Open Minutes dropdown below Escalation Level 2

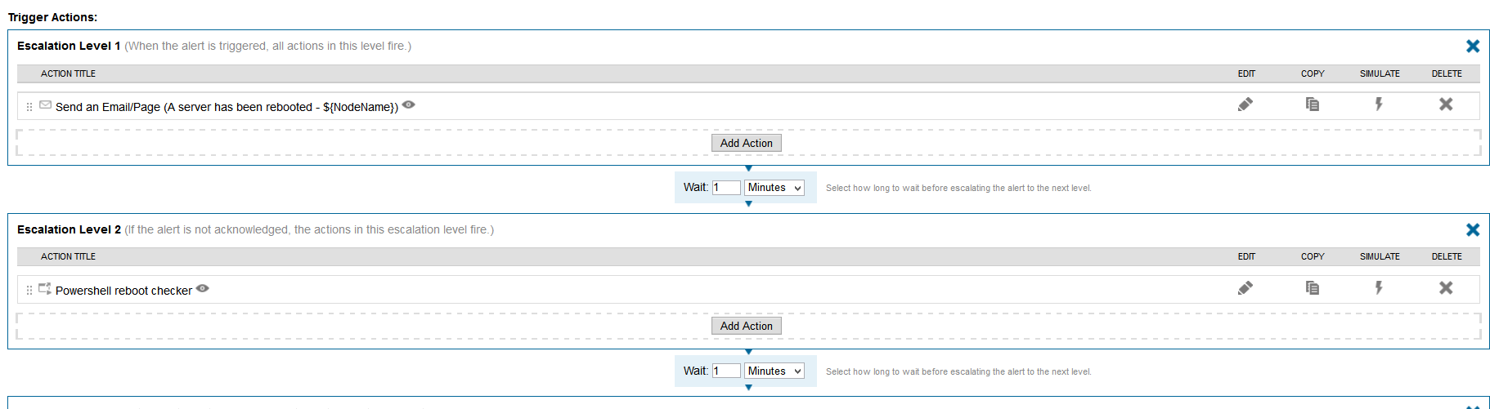774,371
